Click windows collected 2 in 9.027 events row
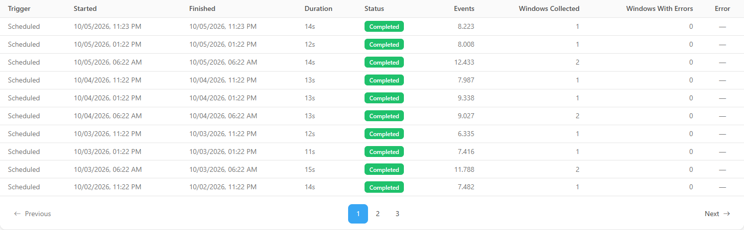Image resolution: width=744 pixels, height=230 pixels. tap(577, 116)
